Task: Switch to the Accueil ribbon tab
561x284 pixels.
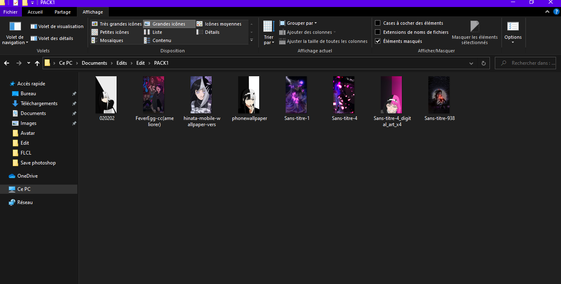Action: point(35,12)
